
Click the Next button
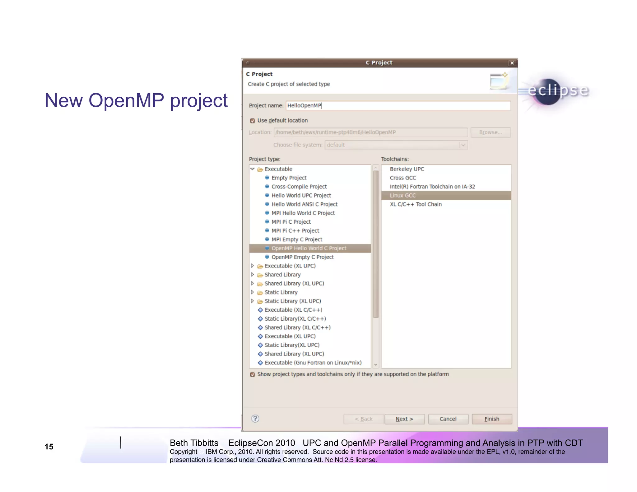tap(404, 419)
